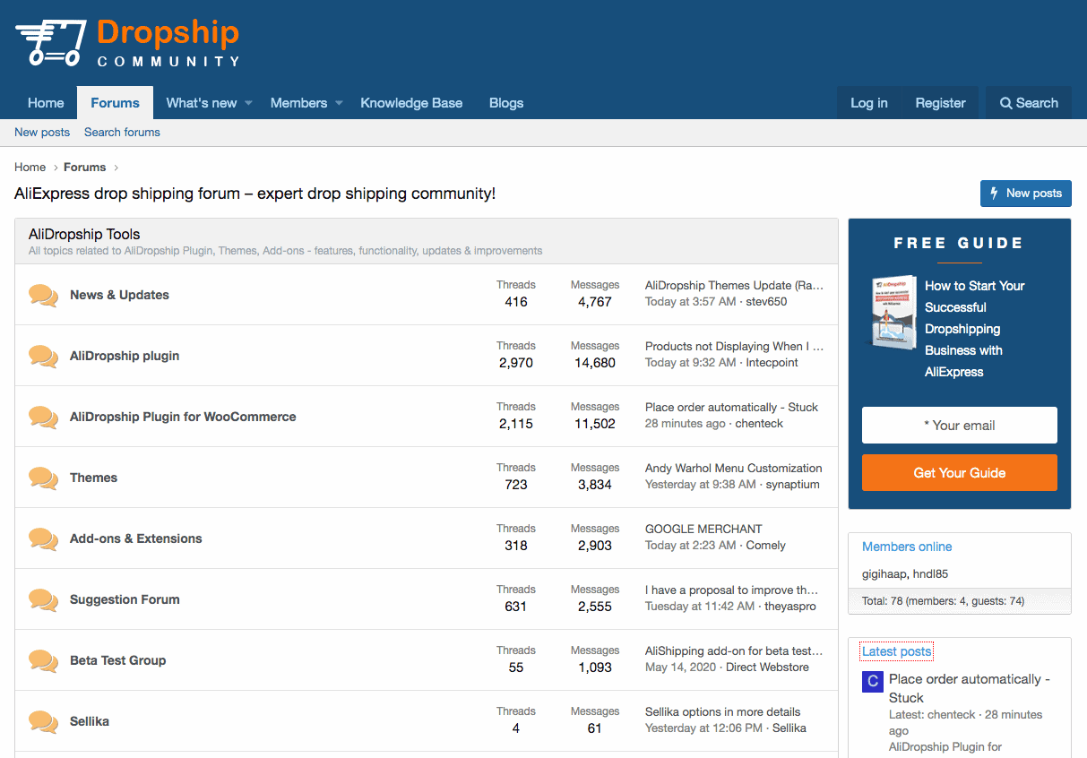The height and width of the screenshot is (758, 1087).
Task: Select the Forums tab
Action: pos(115,103)
